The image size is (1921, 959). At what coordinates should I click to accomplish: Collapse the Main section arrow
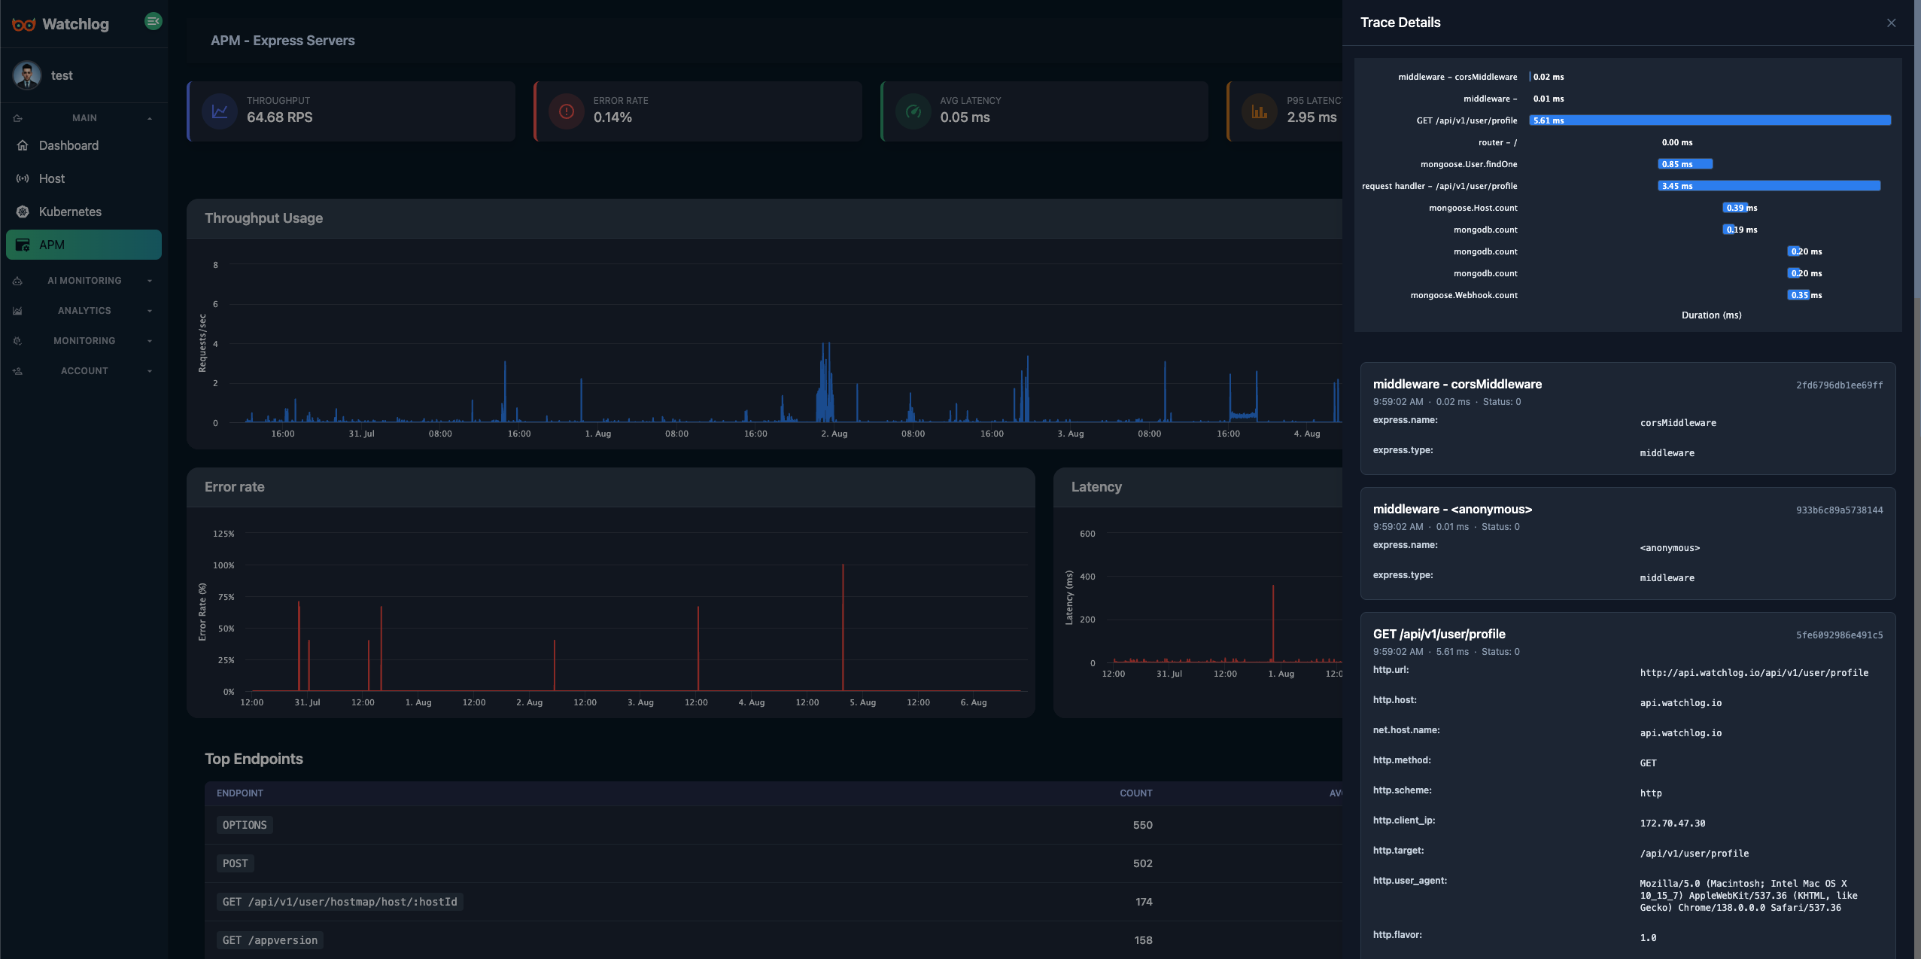[x=150, y=118]
